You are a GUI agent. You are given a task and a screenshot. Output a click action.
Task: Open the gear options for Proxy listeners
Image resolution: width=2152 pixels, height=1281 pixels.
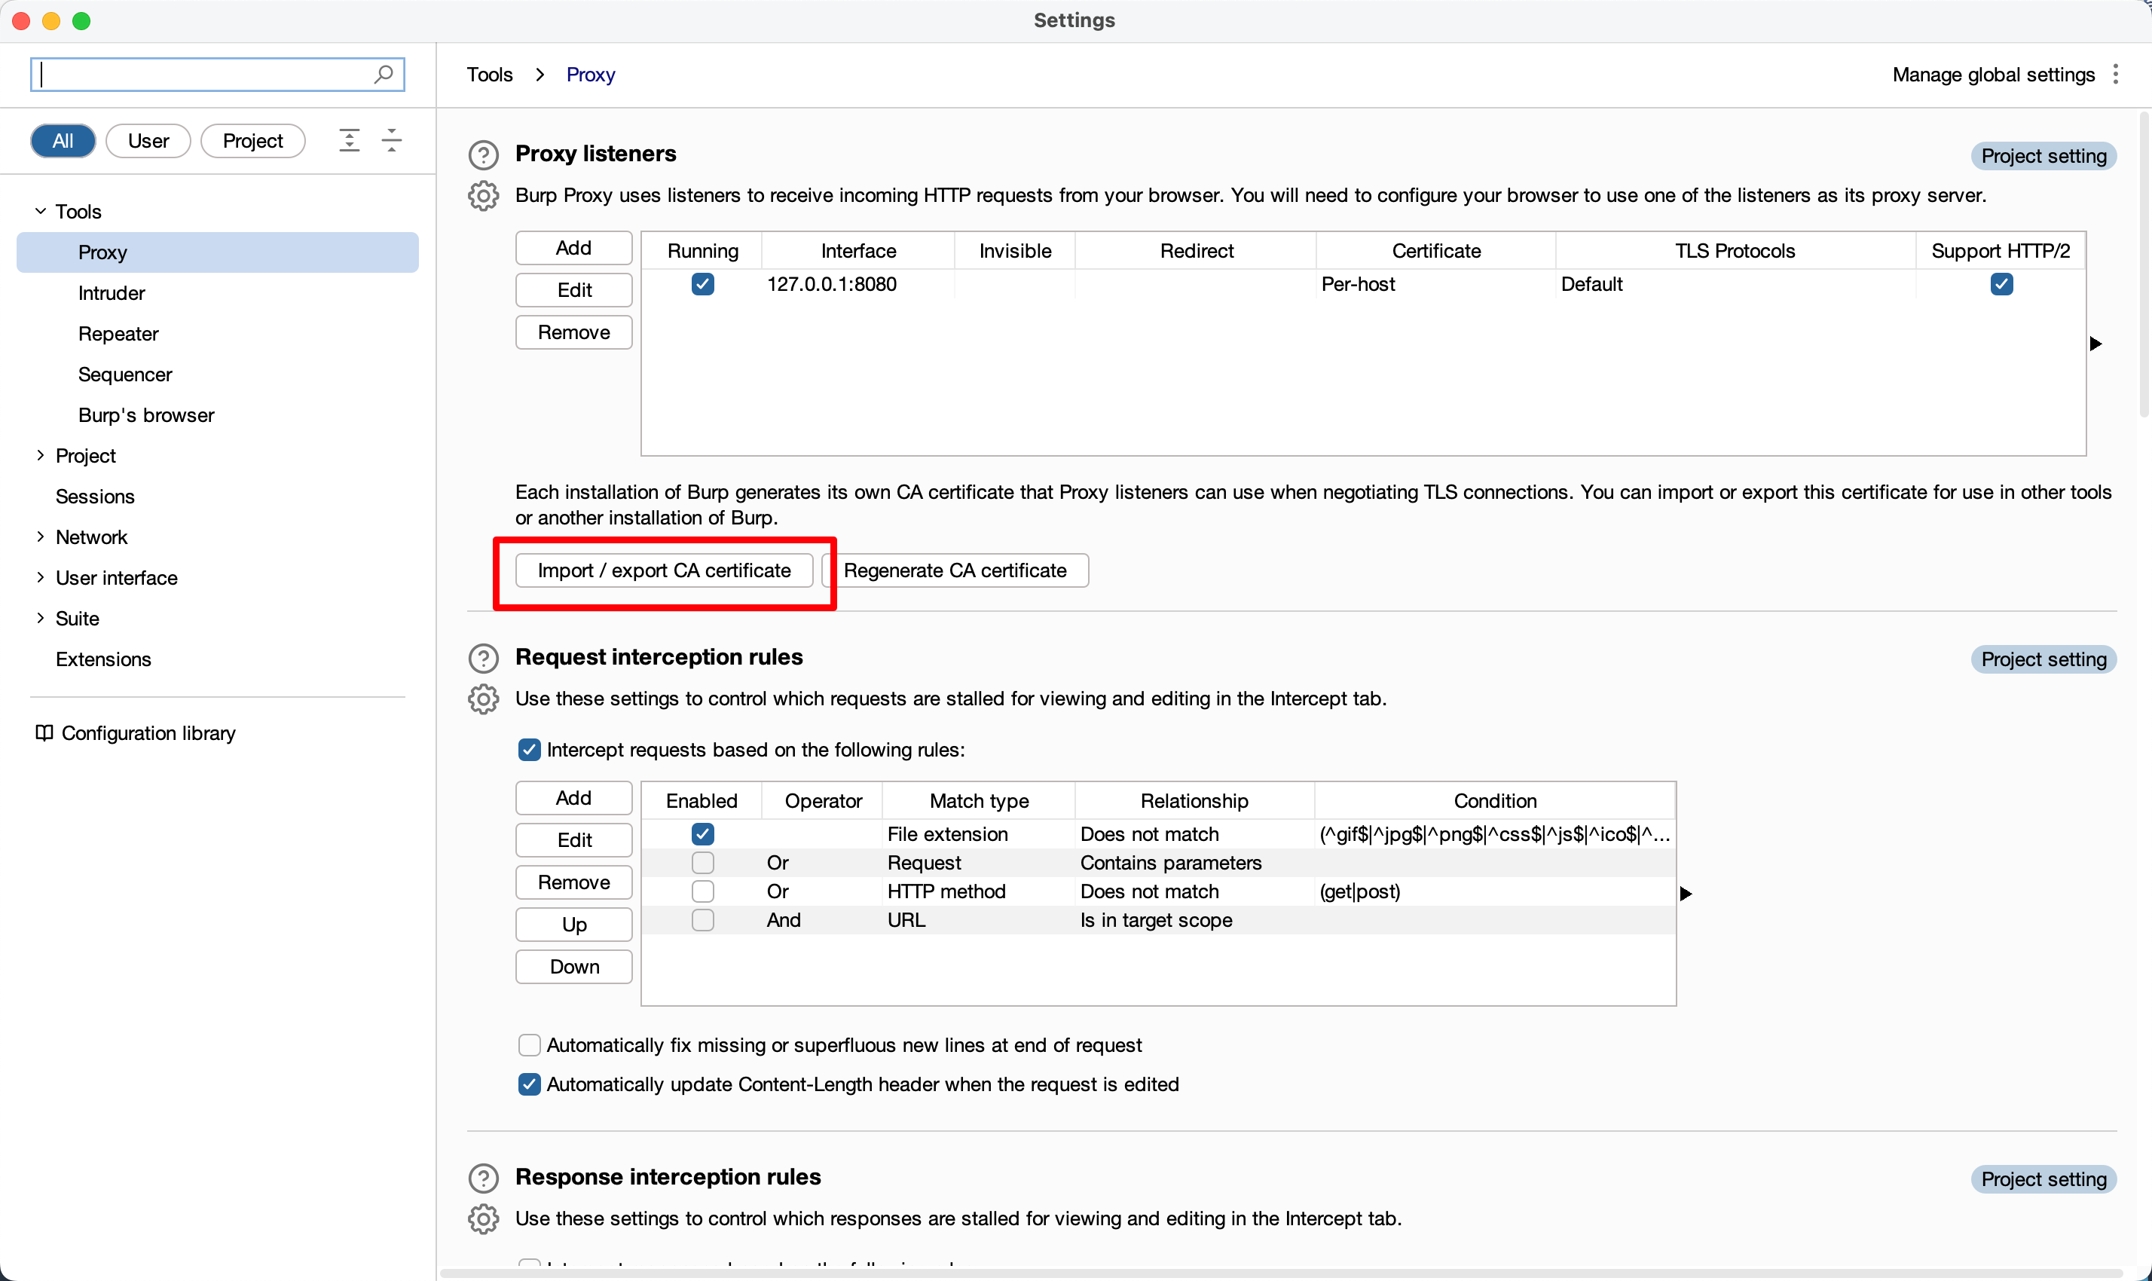tap(484, 196)
